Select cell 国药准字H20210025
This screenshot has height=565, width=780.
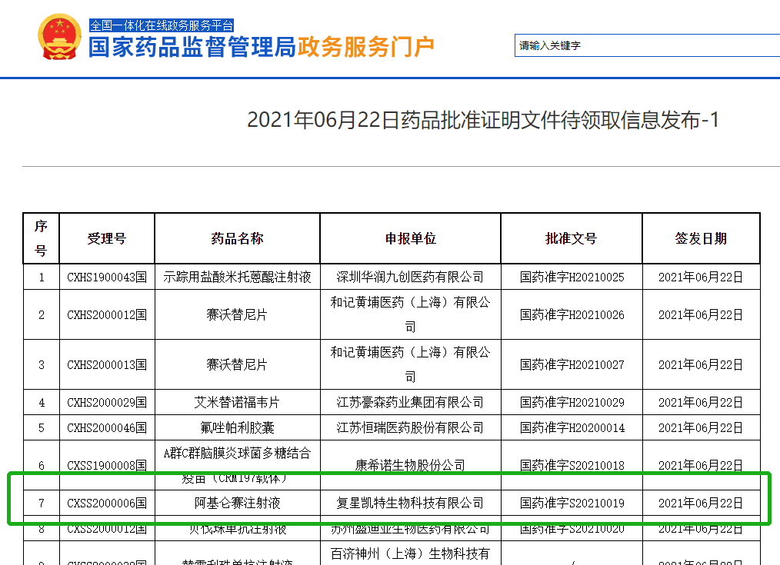[572, 277]
